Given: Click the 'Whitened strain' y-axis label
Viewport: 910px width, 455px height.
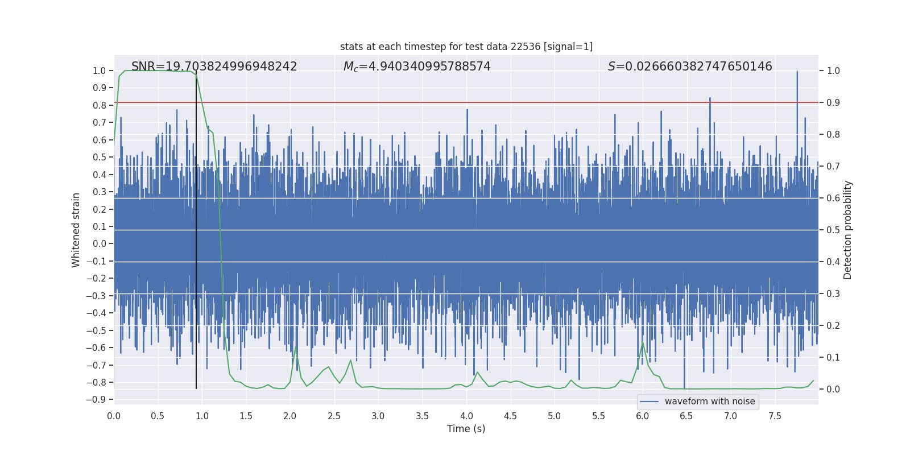Looking at the screenshot, I should click(76, 230).
